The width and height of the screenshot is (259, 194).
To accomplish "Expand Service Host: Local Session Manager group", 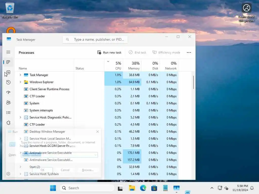I will click(x=20, y=139).
